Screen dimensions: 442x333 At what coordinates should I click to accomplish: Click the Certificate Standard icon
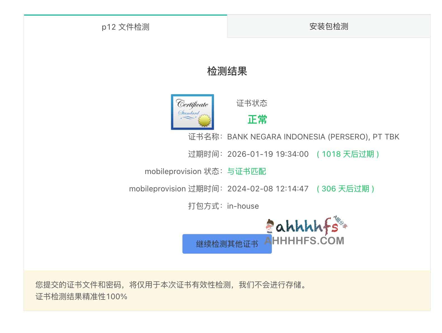click(x=193, y=112)
